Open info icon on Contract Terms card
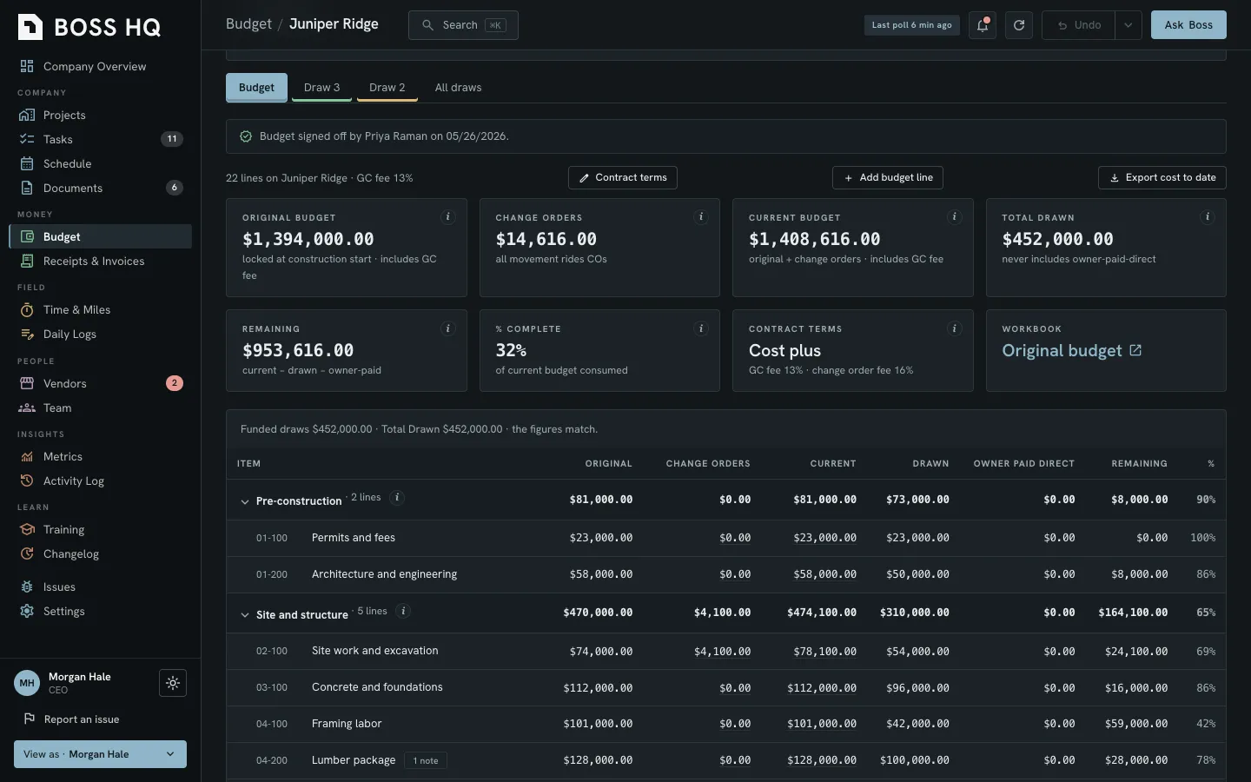Image resolution: width=1251 pixels, height=782 pixels. (955, 328)
